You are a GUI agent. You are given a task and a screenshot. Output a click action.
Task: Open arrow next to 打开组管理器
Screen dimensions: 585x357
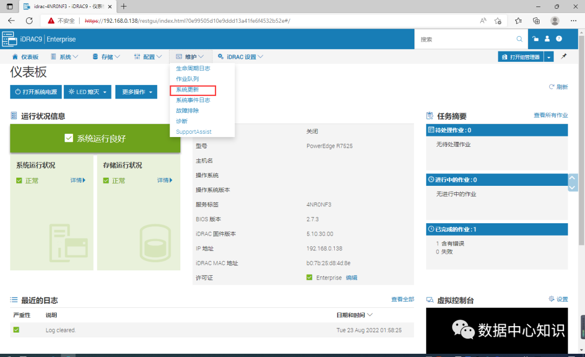(548, 57)
